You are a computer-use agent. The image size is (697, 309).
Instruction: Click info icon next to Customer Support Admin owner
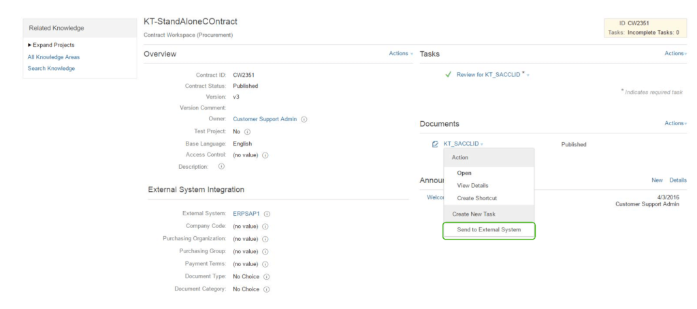(x=304, y=119)
